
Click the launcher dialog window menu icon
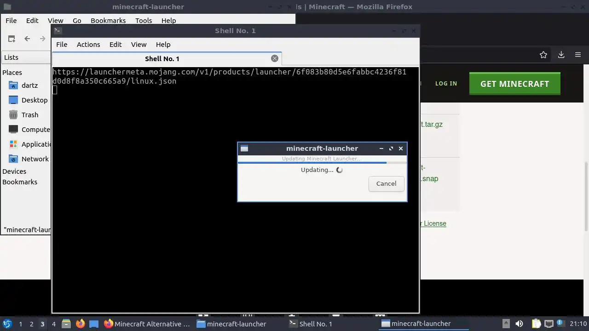244,148
